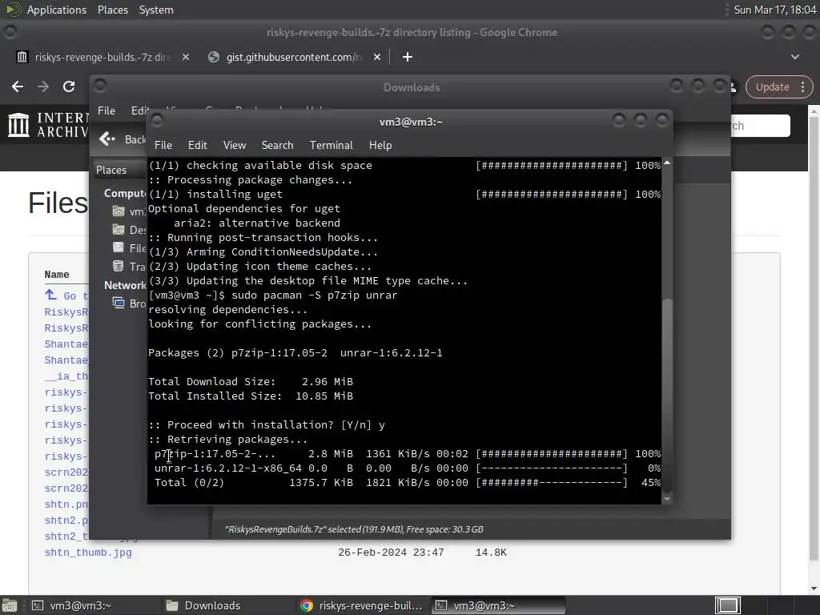Click the Name column header
This screenshot has width=820, height=615.
tap(57, 275)
